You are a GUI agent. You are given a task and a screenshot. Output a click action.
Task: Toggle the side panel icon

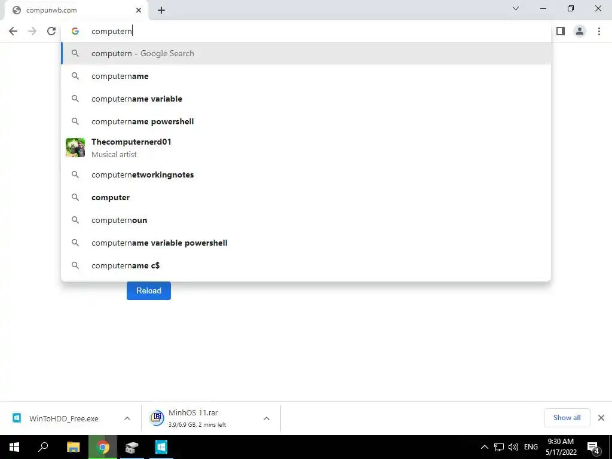click(x=561, y=31)
